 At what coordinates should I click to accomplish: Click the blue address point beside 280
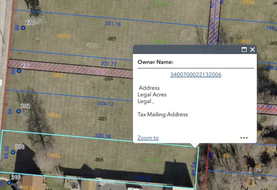pos(19,71)
